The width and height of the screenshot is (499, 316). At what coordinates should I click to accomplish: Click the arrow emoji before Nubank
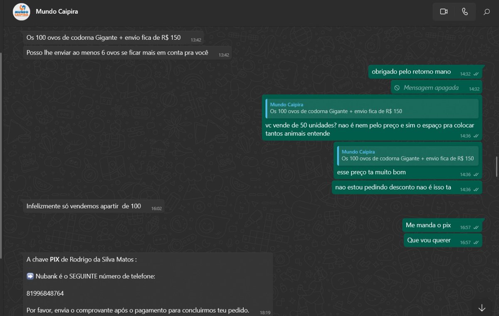(30, 276)
